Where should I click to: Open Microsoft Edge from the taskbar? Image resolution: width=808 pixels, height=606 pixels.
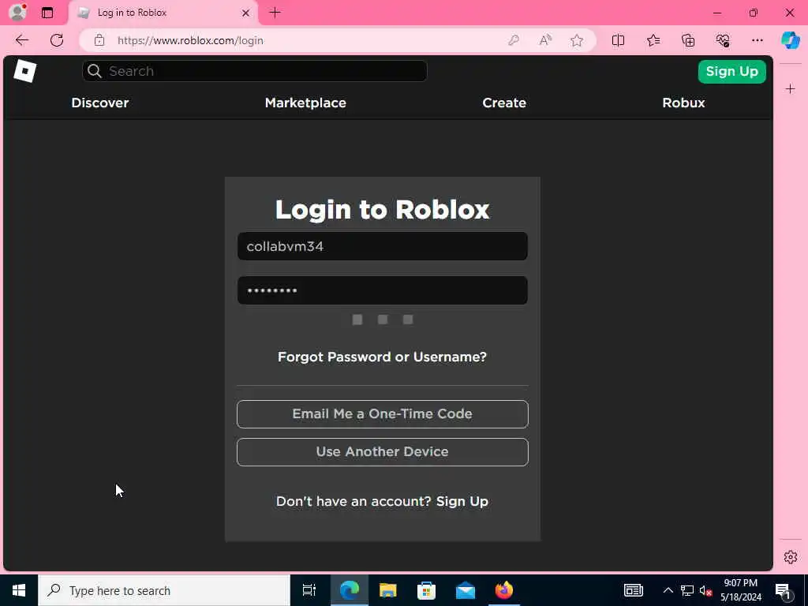point(349,590)
